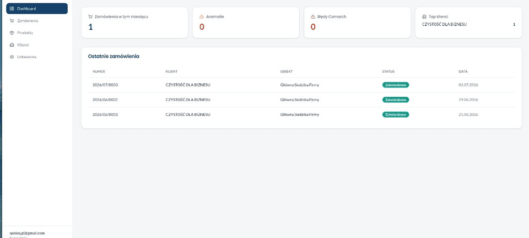The height and width of the screenshot is (238, 529).
Task: Click the Błędy Comarch count value 0
Action: coord(313,27)
